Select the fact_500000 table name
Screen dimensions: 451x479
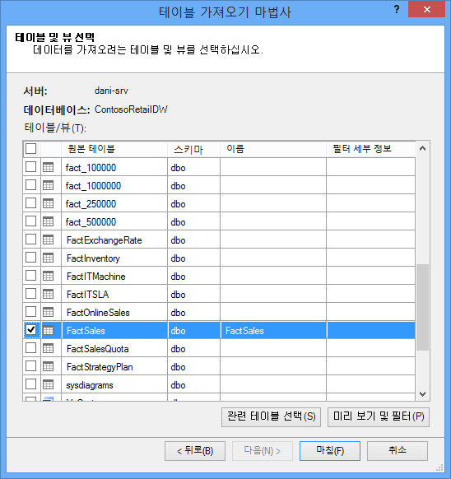click(x=91, y=222)
